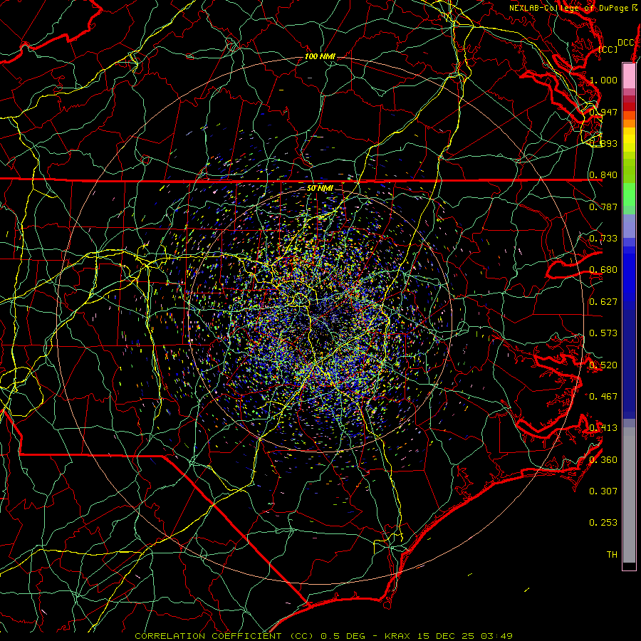Click the DCC [CC] legend title
The image size is (641, 641).
click(x=617, y=46)
